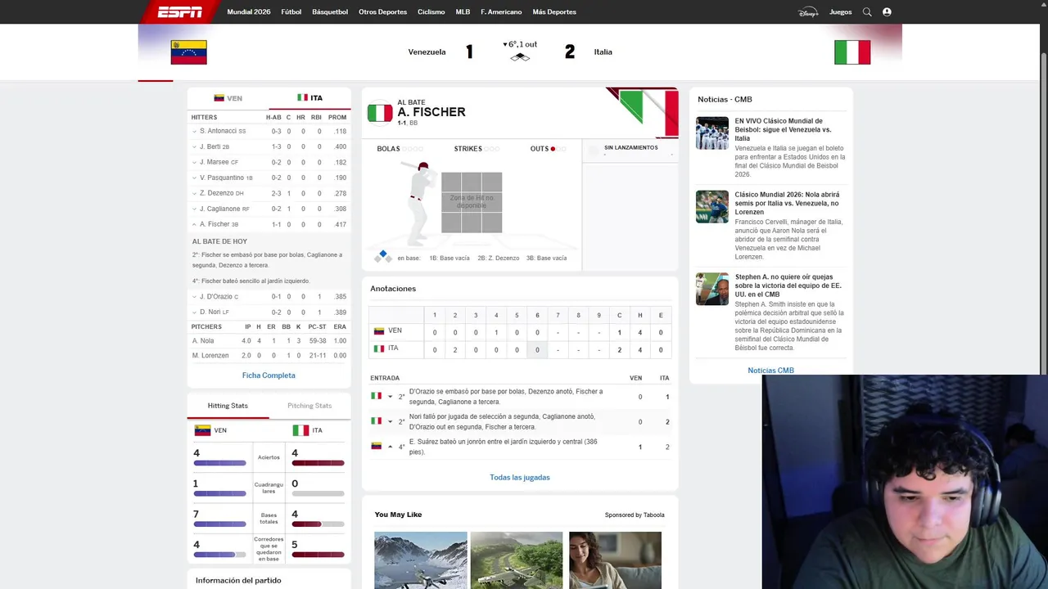Open the user profile icon

(x=887, y=12)
